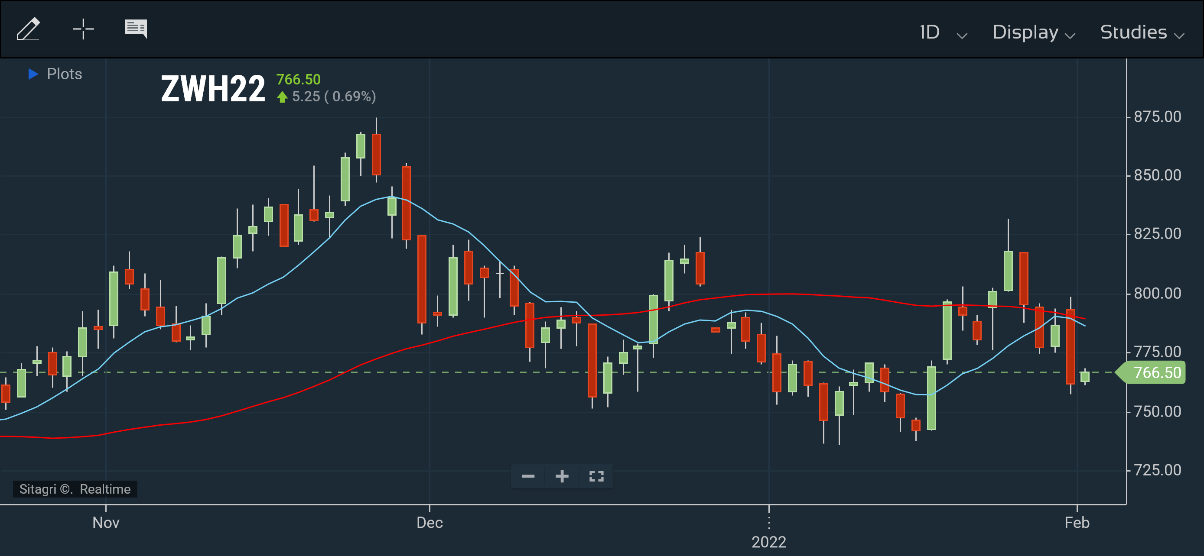Click the Dec date axis label

tap(430, 522)
